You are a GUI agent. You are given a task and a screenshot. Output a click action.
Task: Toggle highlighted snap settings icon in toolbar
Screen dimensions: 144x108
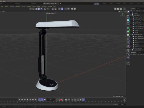[62, 9]
